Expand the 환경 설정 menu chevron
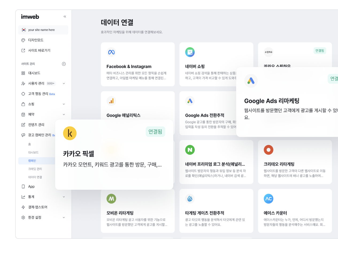Screen dimensions: 338x265 pyautogui.click(x=64, y=217)
